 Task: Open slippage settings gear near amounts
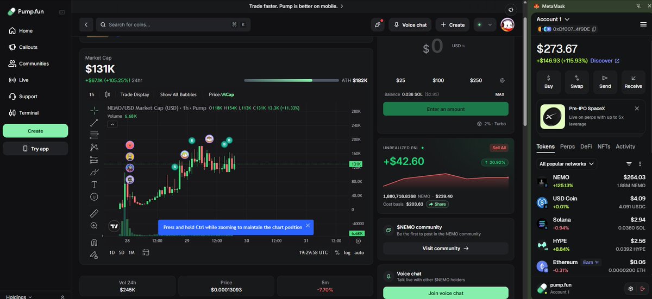pyautogui.click(x=502, y=80)
